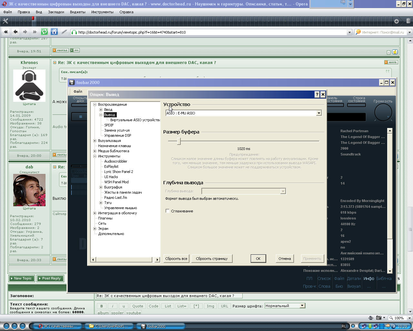Click PM icon under the 19:51 post

(75, 50)
